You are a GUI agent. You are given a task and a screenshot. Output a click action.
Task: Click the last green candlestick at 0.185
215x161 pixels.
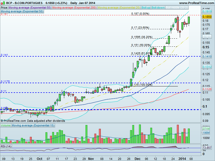[189, 20]
